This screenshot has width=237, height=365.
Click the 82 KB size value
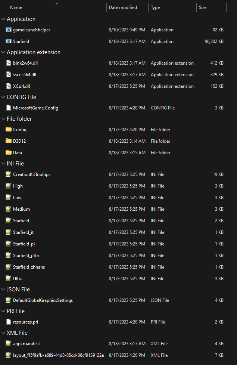(x=218, y=30)
